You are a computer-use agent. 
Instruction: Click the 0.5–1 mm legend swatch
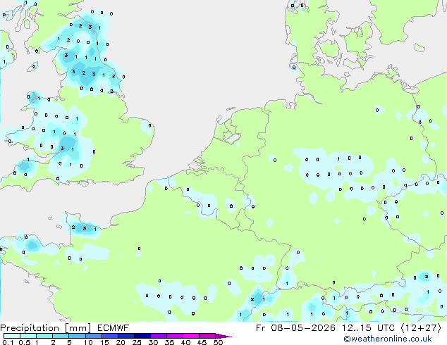(x=28, y=336)
